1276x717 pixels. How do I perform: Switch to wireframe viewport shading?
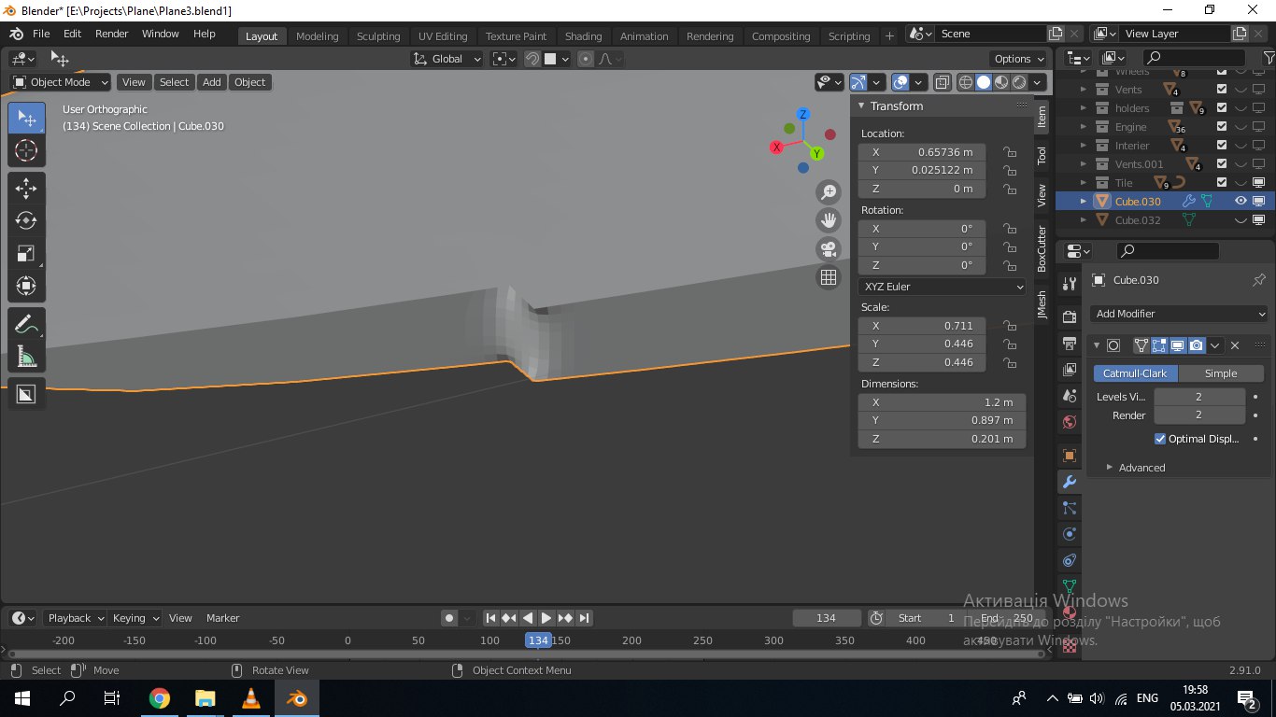click(x=966, y=82)
